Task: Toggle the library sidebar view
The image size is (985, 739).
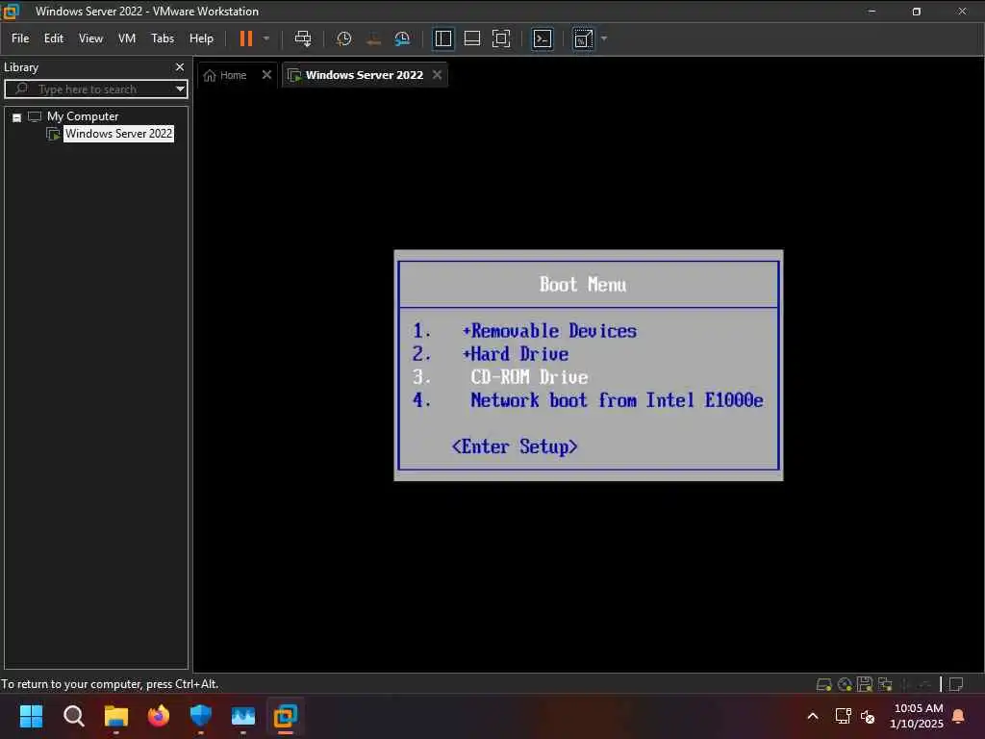Action: tap(442, 38)
